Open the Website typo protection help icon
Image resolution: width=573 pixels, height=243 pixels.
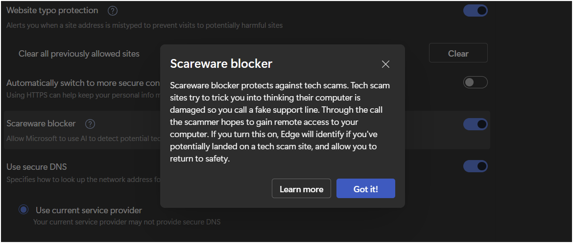(113, 11)
